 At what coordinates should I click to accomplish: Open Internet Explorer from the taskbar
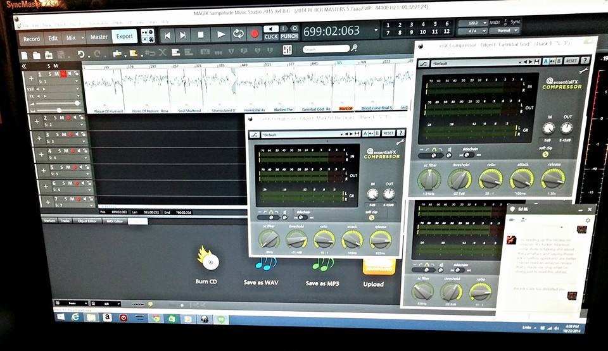pyautogui.click(x=75, y=317)
